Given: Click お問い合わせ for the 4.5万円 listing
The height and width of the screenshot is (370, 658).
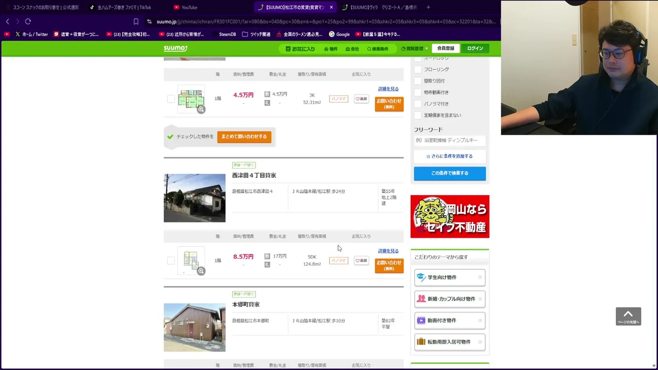Looking at the screenshot, I should pyautogui.click(x=389, y=103).
